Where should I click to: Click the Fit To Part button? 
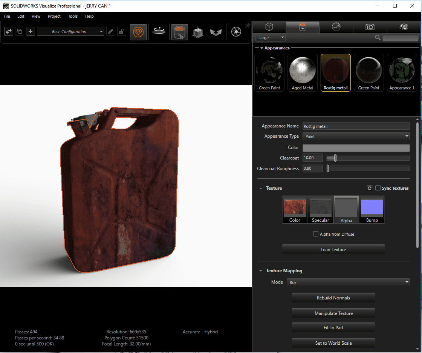333,328
